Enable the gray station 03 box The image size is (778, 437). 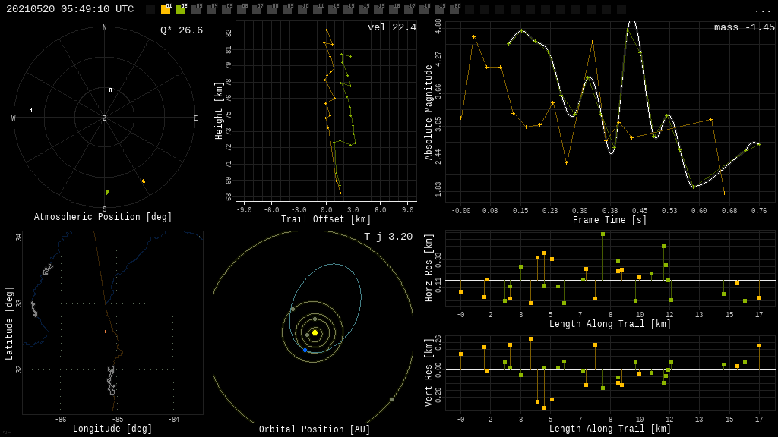(x=196, y=9)
